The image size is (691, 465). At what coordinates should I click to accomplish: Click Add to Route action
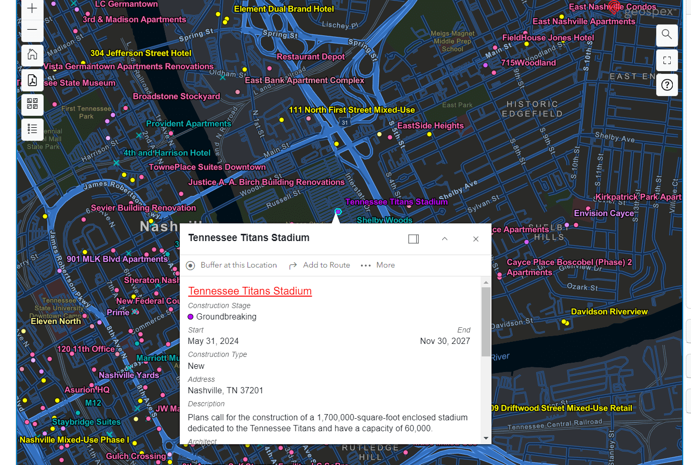320,265
